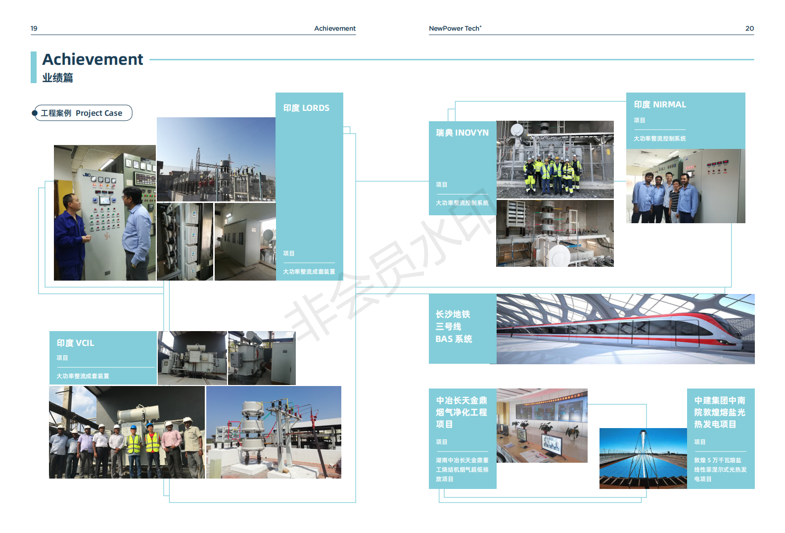Click the 'NewPower Tech' header text
785x533 pixels.
[455, 28]
